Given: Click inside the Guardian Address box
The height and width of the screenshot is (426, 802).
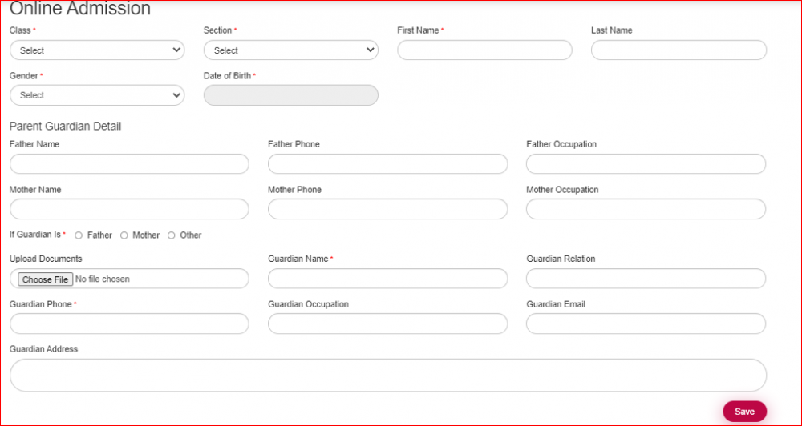Looking at the screenshot, I should (x=387, y=375).
